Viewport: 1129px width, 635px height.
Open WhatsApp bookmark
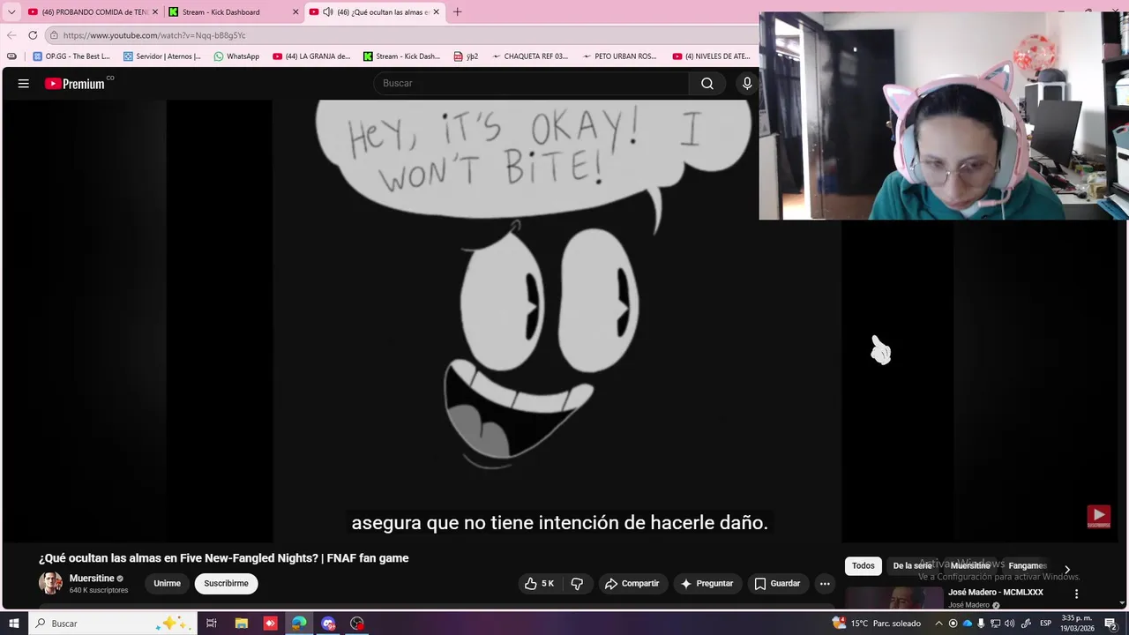(236, 56)
